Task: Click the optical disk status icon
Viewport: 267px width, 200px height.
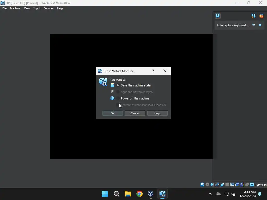Action: (207, 185)
